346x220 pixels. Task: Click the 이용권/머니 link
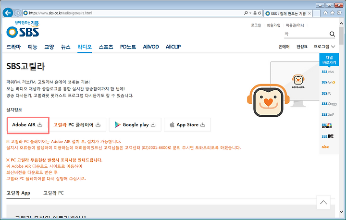pyautogui.click(x=295, y=25)
